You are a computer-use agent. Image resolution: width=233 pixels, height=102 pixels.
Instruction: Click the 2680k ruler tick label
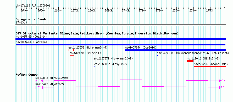point(92,11)
